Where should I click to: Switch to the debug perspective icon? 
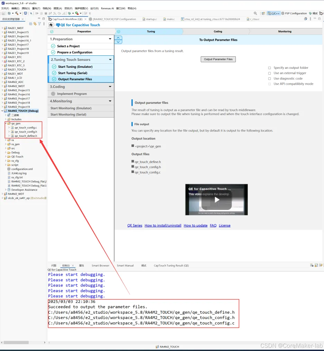(x=313, y=13)
